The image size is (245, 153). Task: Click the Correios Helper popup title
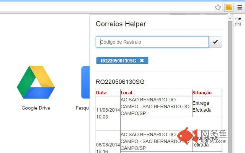coord(121,24)
